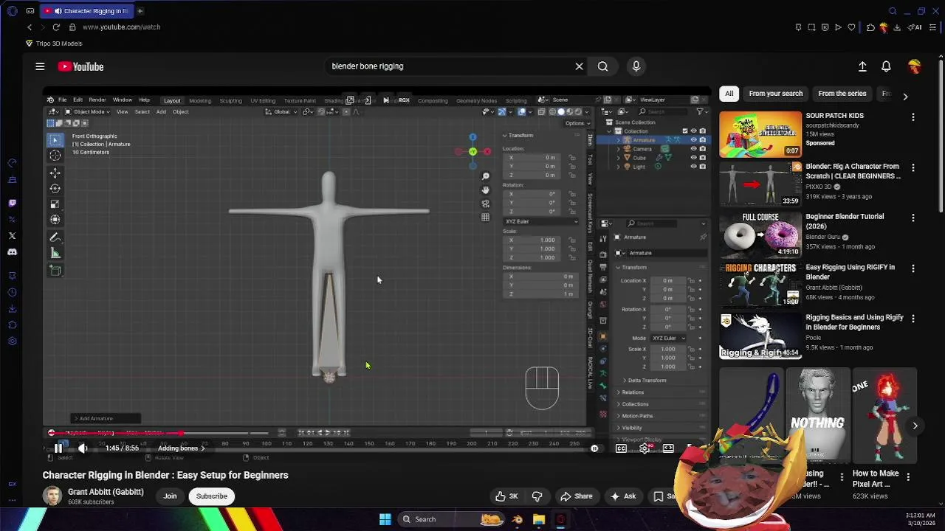Image resolution: width=945 pixels, height=531 pixels.
Task: Select From the series chip
Action: (842, 94)
